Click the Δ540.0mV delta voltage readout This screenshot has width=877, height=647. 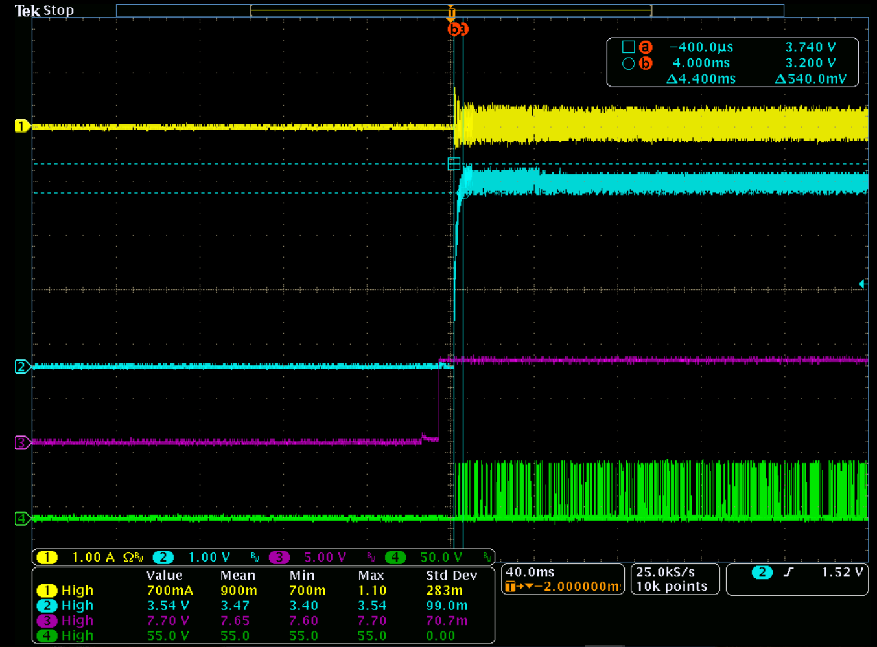811,78
